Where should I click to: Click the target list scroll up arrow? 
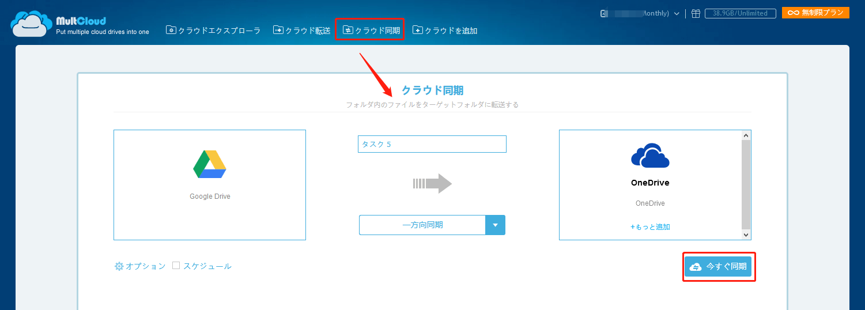click(x=746, y=135)
